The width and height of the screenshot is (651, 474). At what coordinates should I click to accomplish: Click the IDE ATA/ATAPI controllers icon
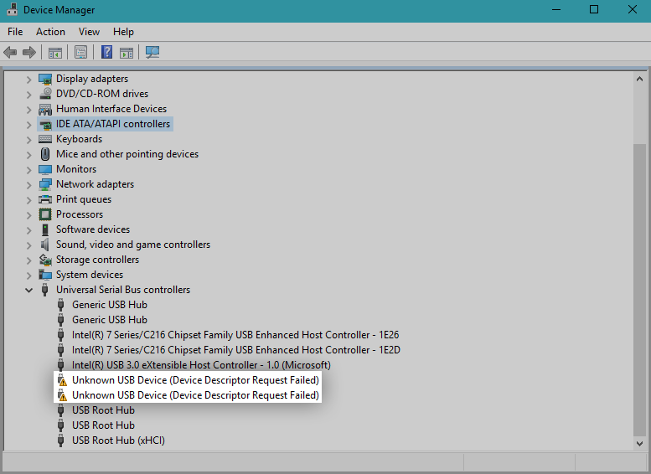45,124
